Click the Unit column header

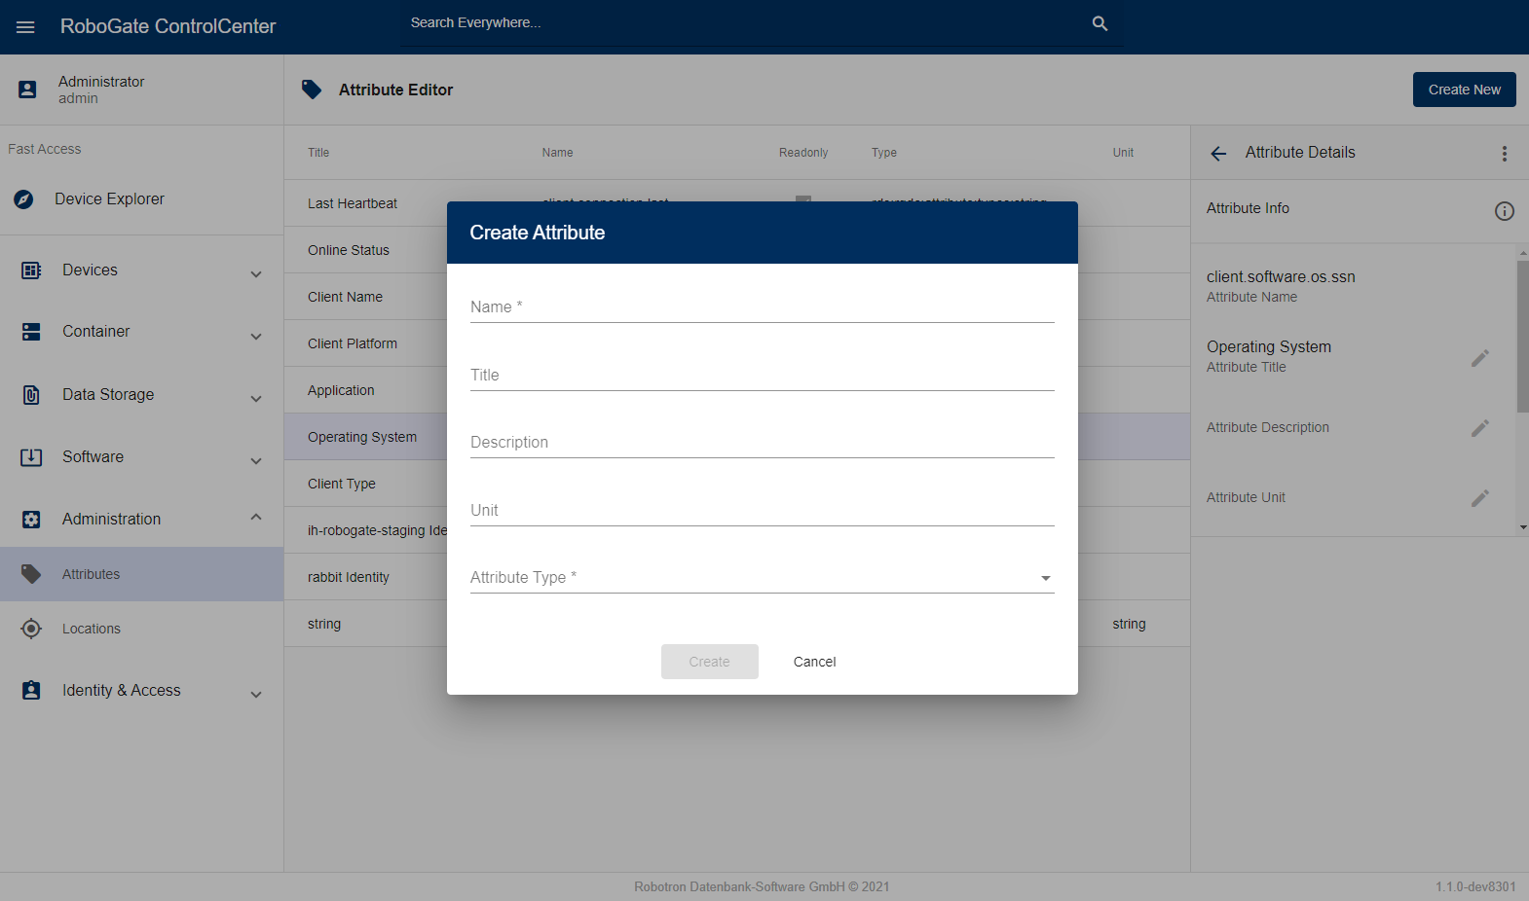(x=1123, y=153)
